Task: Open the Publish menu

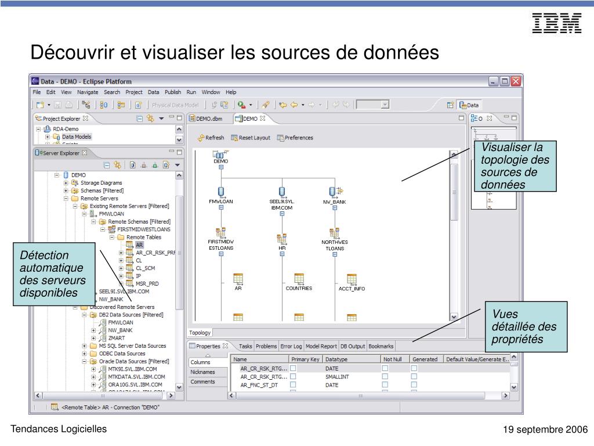Action: tap(173, 92)
